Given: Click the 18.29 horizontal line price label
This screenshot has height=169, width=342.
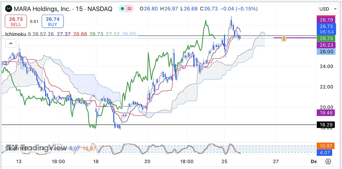Looking at the screenshot, I should pos(326,125).
